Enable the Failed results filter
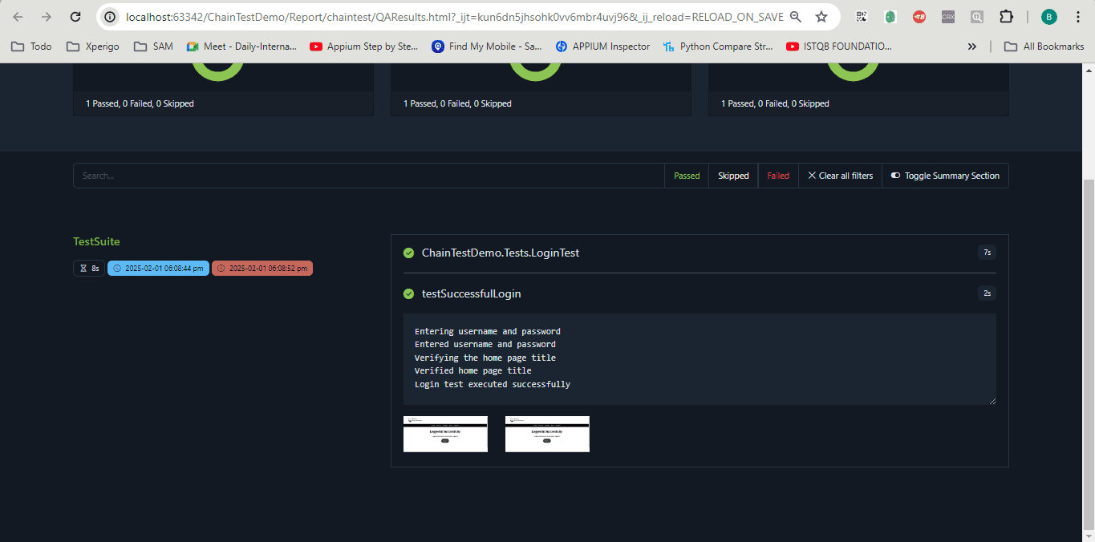 pyautogui.click(x=777, y=175)
